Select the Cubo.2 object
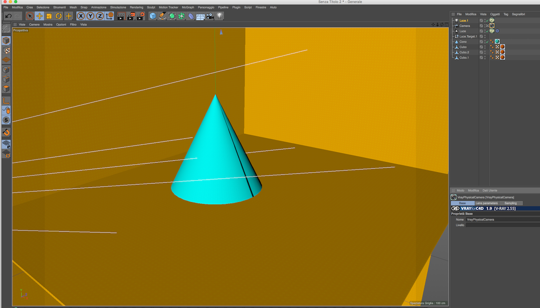 [464, 52]
